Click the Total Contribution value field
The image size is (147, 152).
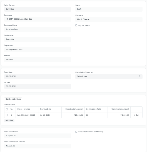38,136
